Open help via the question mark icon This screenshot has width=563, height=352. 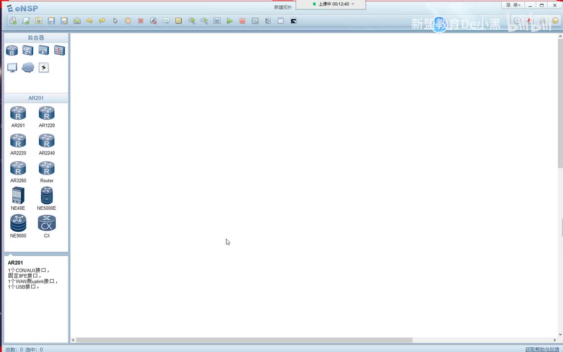click(x=556, y=21)
